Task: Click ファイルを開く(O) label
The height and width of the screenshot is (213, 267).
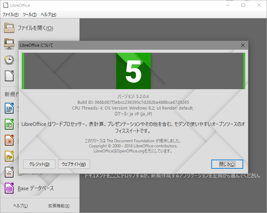Action: (x=35, y=28)
